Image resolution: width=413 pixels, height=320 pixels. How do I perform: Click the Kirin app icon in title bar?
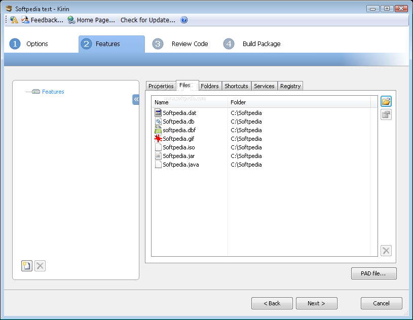9,9
